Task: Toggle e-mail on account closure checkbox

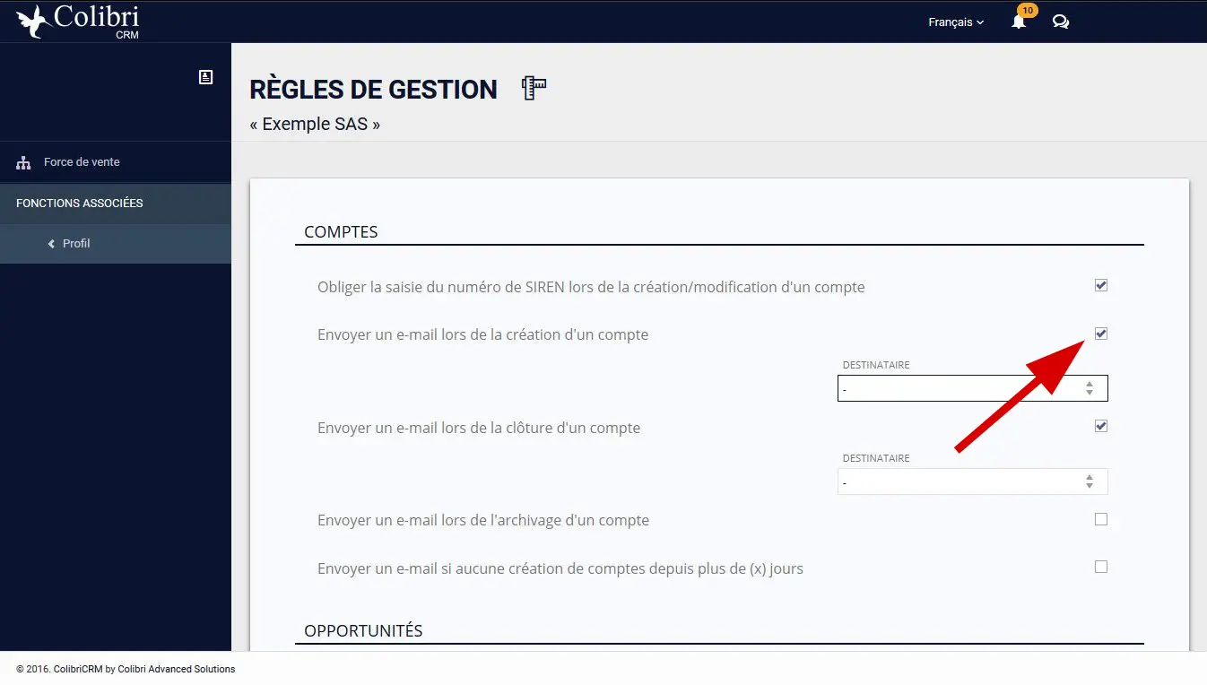Action: point(1101,426)
